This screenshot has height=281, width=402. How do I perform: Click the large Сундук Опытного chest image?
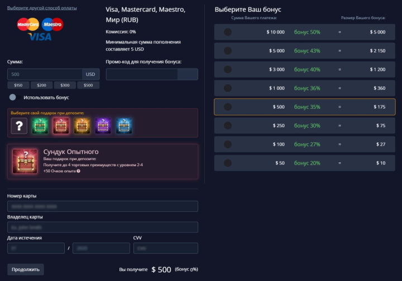click(25, 162)
